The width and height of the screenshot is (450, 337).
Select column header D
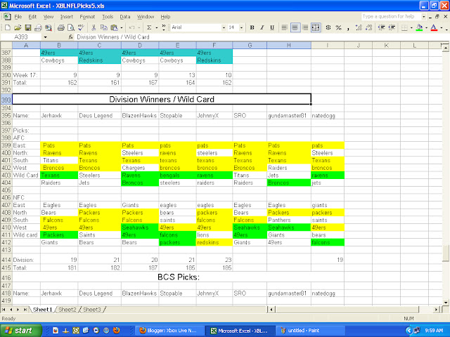pos(140,45)
